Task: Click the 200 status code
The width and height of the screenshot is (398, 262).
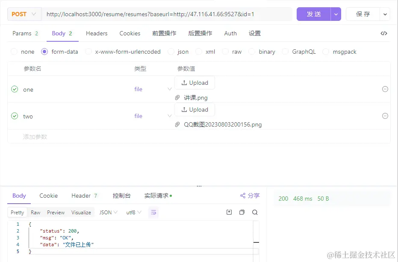Action: (283, 199)
